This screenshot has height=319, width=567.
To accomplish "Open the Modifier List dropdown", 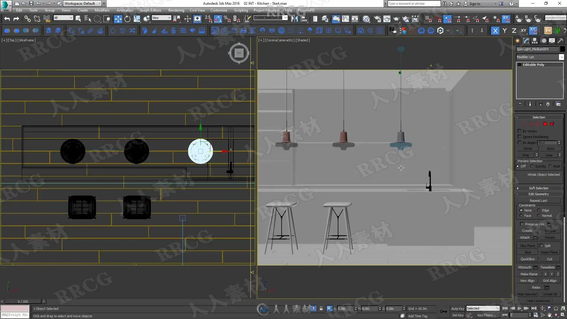I will [x=561, y=57].
